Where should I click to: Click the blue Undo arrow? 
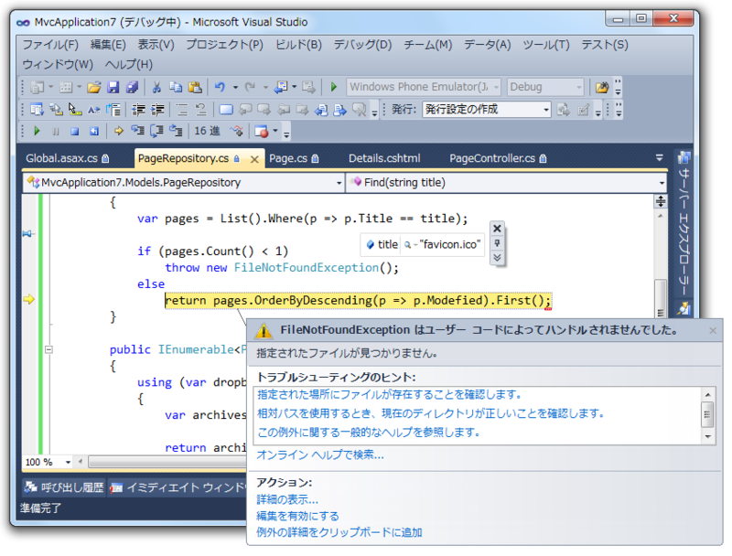(220, 87)
